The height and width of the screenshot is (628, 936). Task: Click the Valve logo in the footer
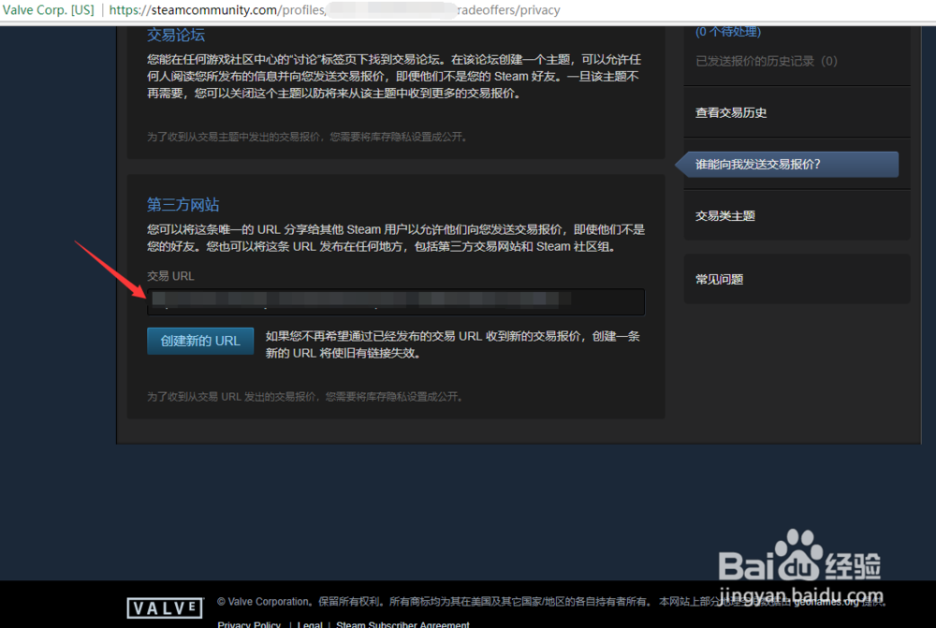[x=164, y=606]
